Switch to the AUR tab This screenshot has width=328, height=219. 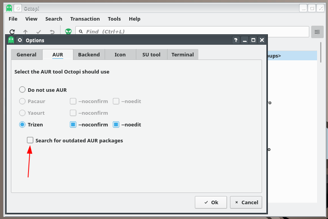[58, 54]
